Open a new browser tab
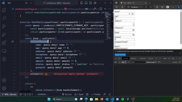 (150, 3)
